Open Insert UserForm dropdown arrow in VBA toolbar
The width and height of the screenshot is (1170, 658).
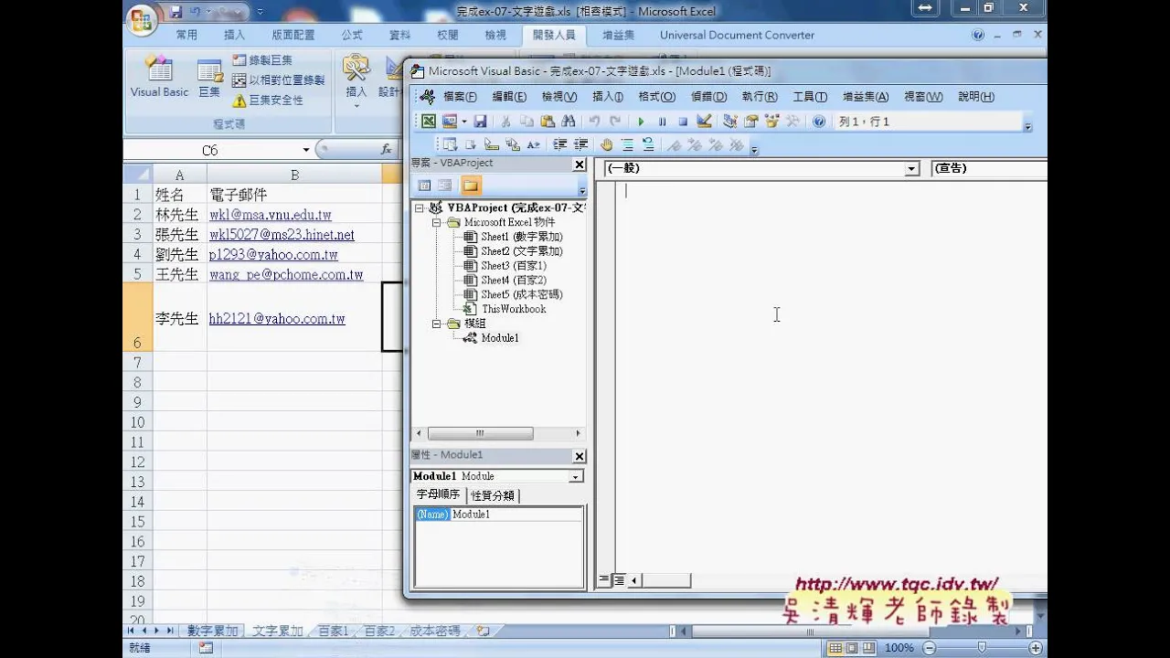pos(464,122)
